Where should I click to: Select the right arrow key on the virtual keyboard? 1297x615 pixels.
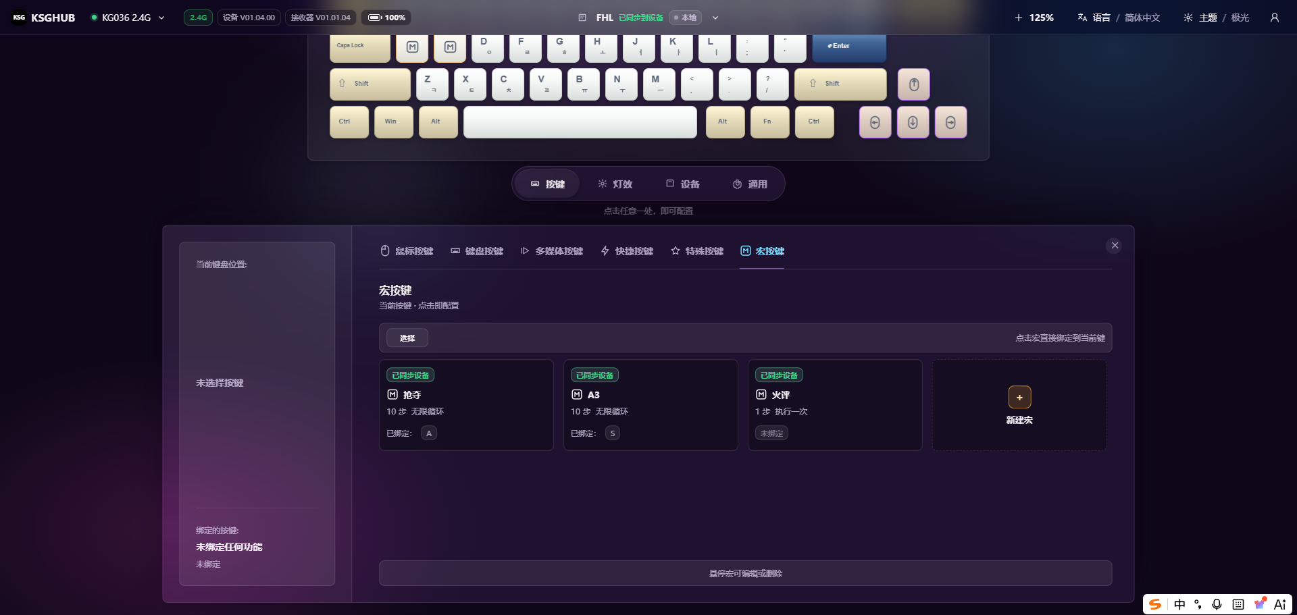tap(951, 122)
